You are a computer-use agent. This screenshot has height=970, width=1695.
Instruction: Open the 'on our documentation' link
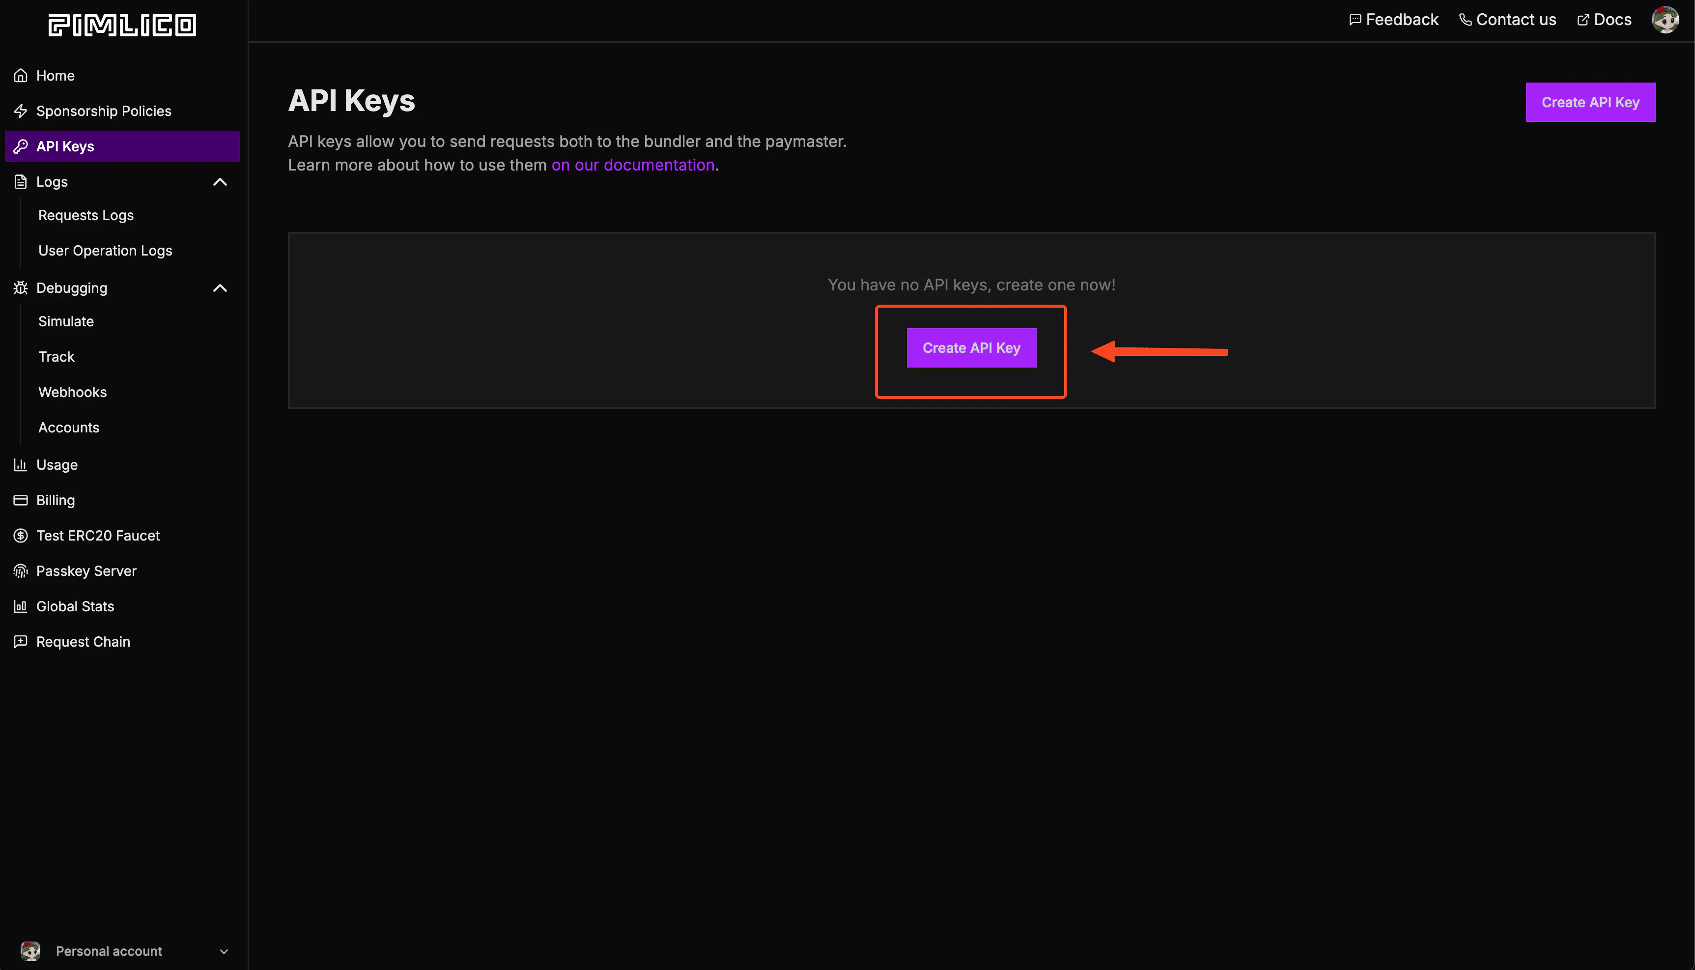(x=633, y=165)
